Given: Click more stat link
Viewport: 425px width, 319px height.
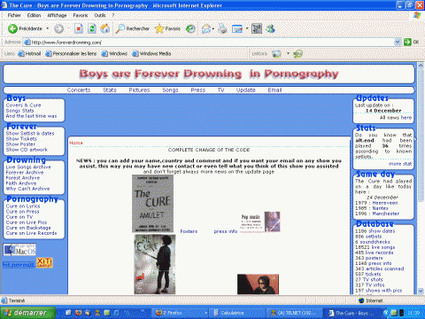Looking at the screenshot, I should click(400, 164).
